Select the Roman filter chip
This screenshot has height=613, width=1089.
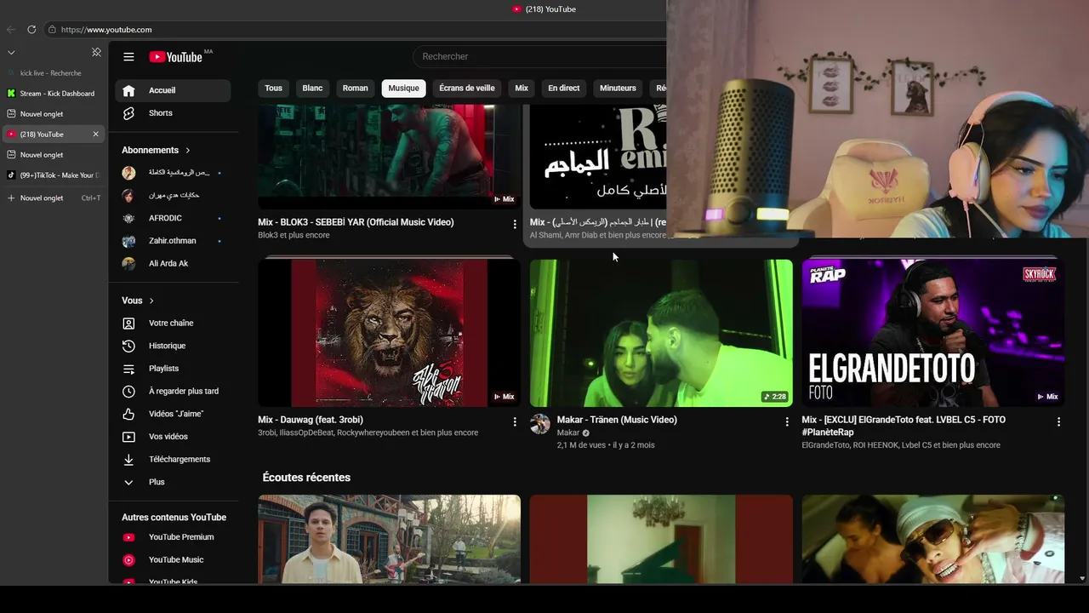[356, 89]
